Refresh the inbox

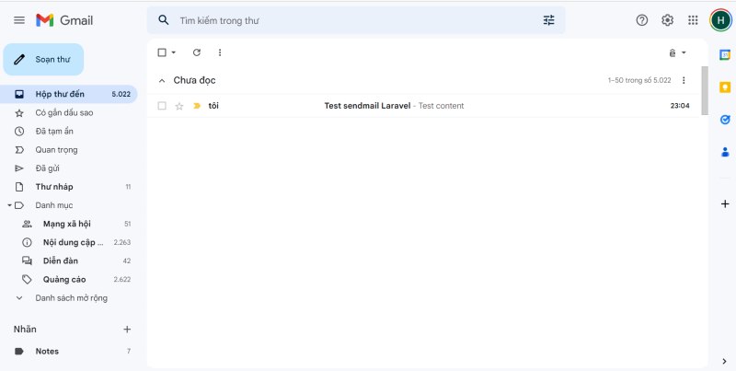pyautogui.click(x=197, y=52)
